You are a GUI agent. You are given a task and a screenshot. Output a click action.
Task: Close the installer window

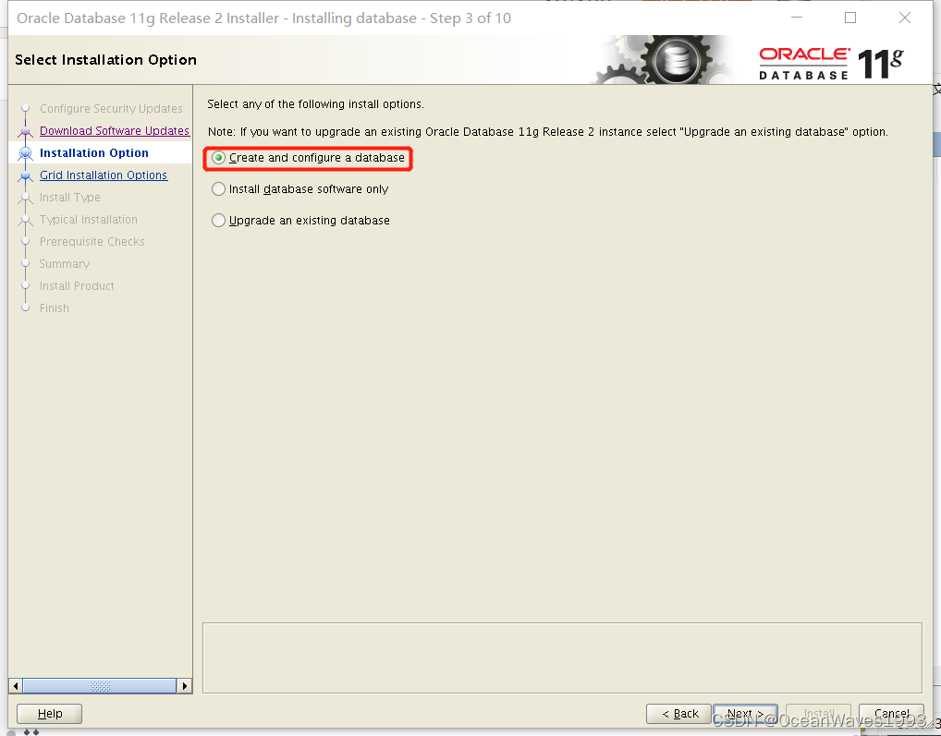904,18
